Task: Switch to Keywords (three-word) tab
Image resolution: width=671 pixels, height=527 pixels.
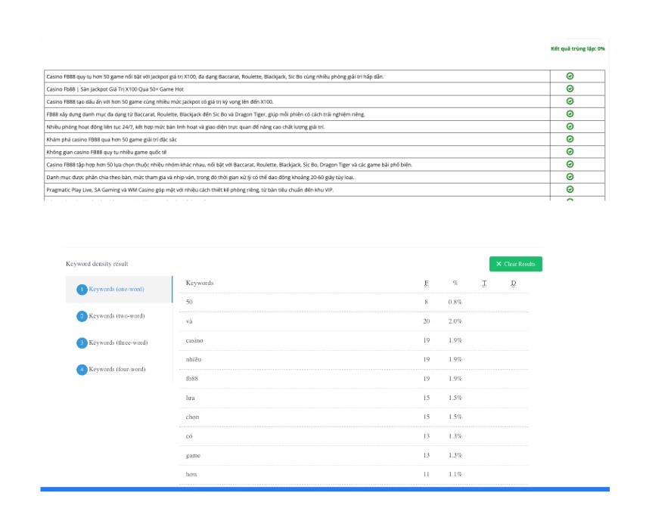Action: 119,343
